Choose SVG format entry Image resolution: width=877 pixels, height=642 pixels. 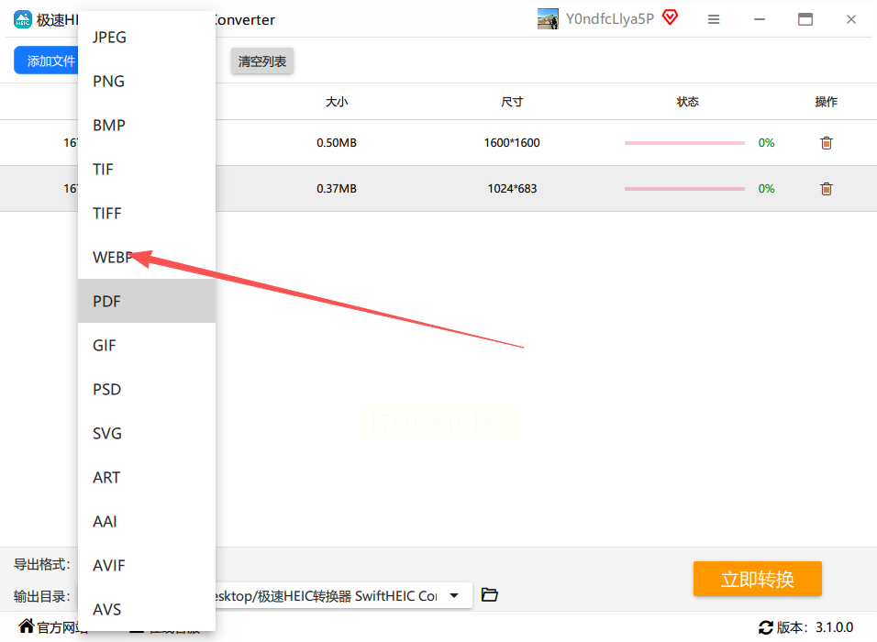[x=147, y=434]
